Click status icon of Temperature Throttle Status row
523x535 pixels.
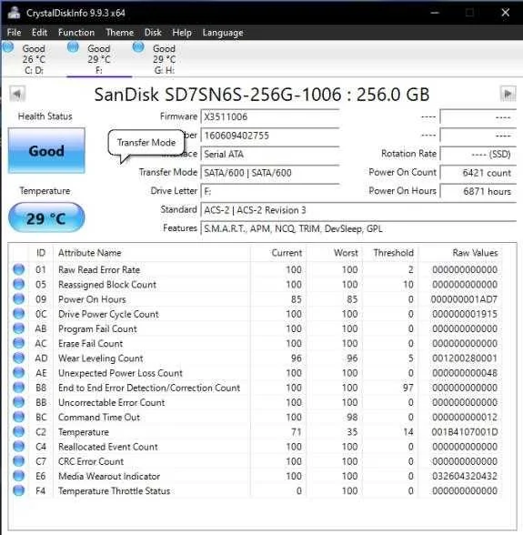click(19, 490)
